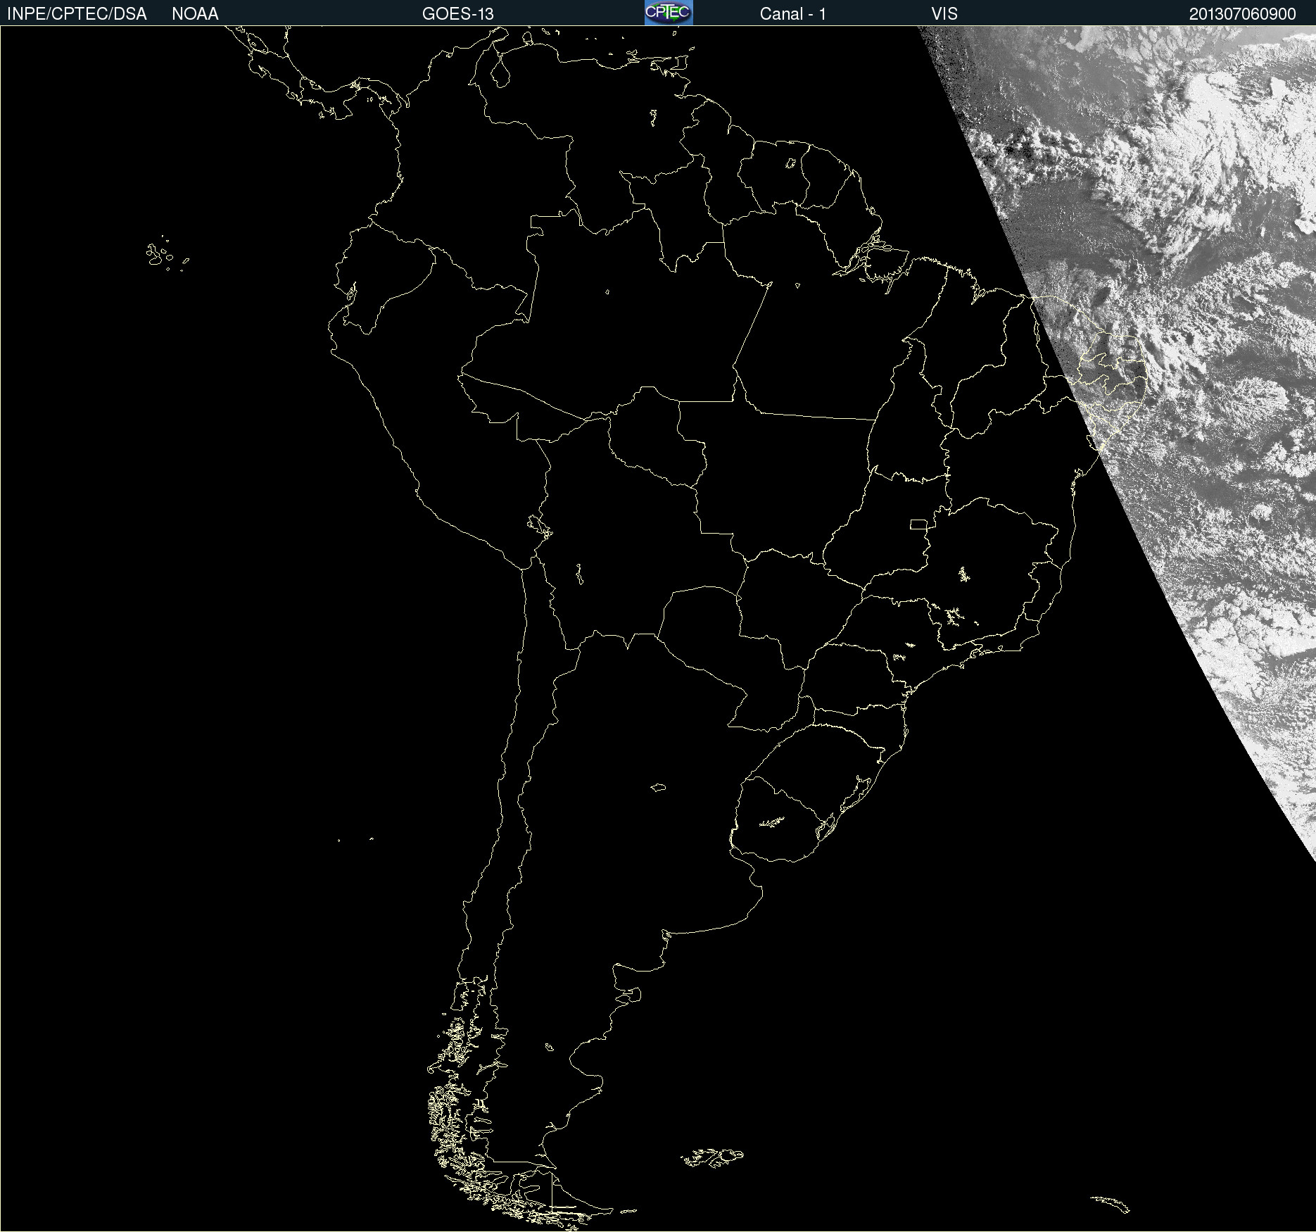Click the VIS channel label

point(944,14)
